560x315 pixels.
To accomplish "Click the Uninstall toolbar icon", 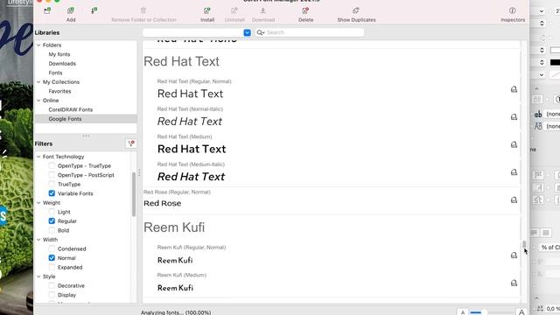I will 234,10.
